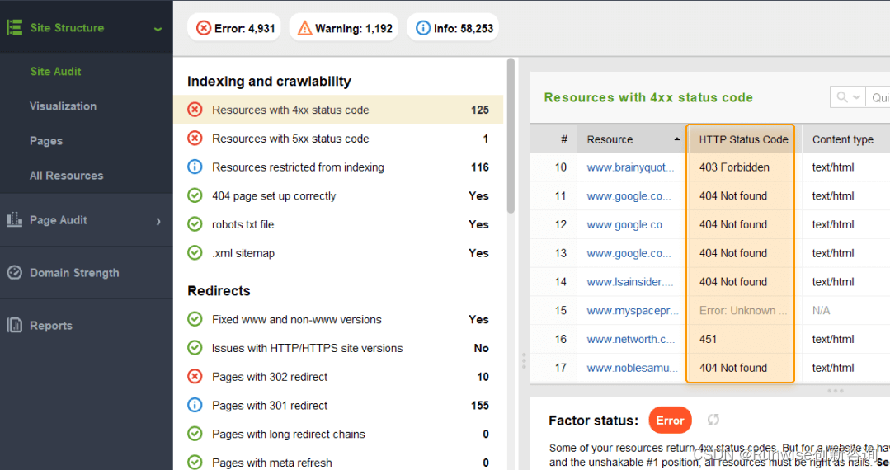The height and width of the screenshot is (470, 890).
Task: Click info icon beside Pages with 301 redirect
Action: (195, 405)
